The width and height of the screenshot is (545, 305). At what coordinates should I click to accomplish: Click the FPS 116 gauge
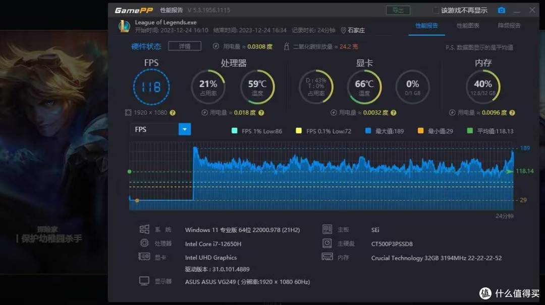pyautogui.click(x=151, y=87)
